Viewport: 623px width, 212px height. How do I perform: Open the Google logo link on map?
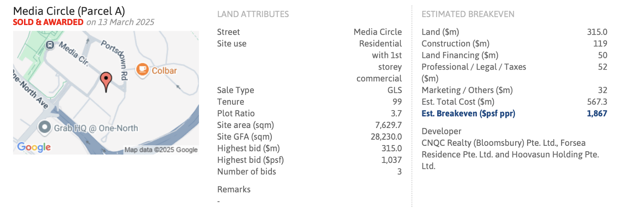click(x=34, y=147)
